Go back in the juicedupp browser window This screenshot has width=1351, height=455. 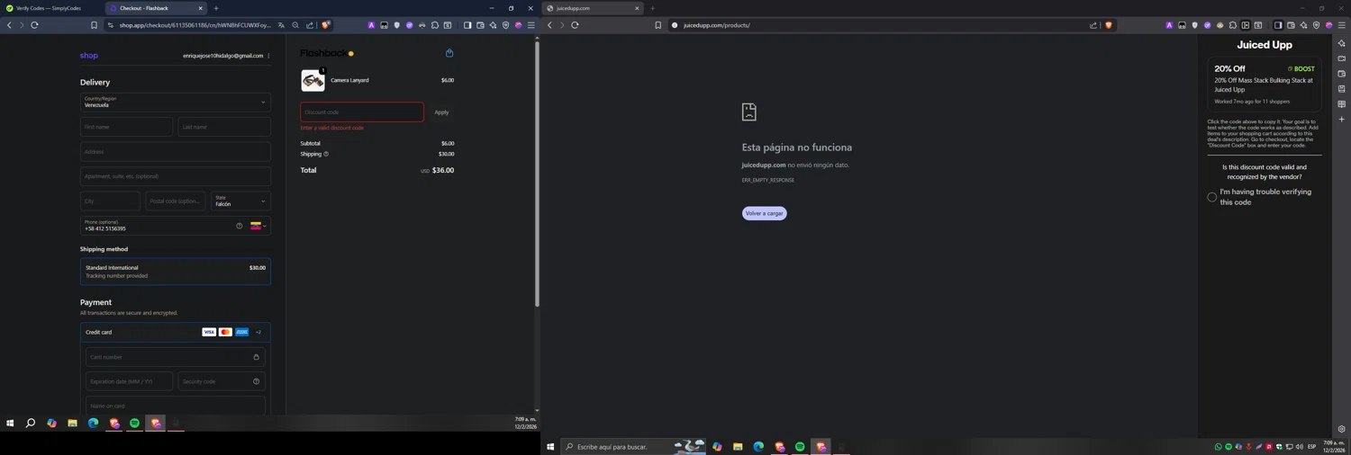coord(549,25)
